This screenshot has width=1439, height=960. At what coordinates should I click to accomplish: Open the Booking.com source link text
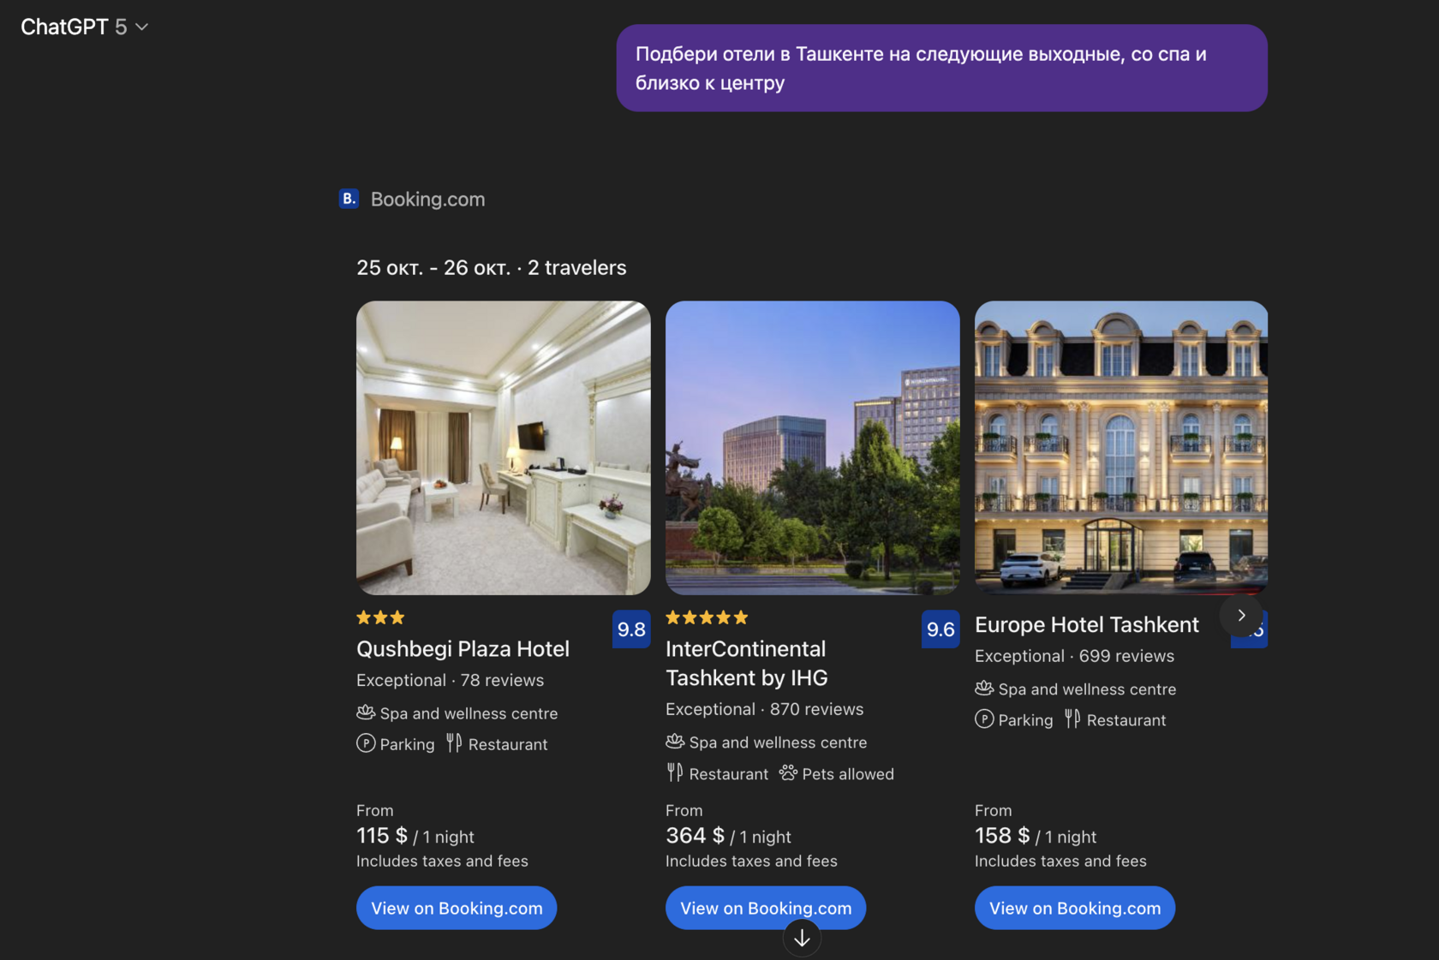(427, 199)
